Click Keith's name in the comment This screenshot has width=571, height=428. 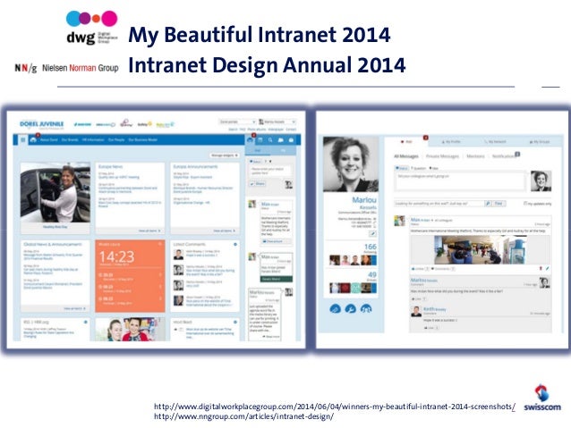coord(434,309)
